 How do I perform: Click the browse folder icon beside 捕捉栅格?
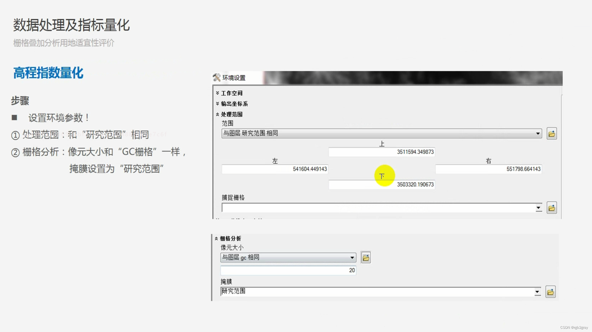[x=552, y=208]
